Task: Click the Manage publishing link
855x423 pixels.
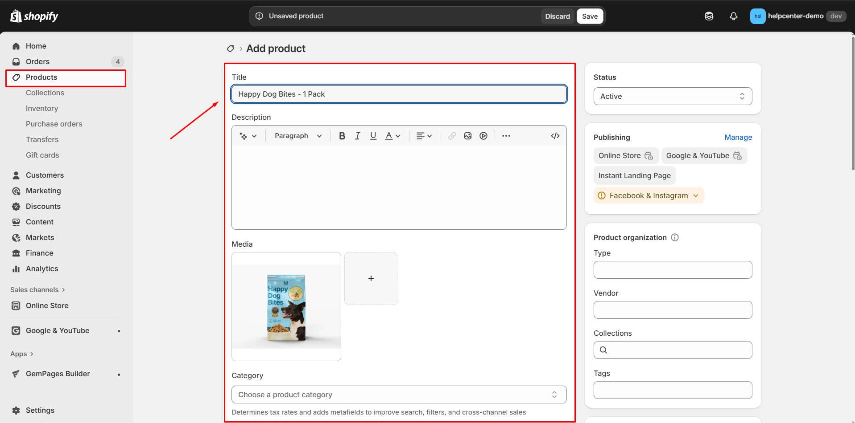Action: click(738, 137)
